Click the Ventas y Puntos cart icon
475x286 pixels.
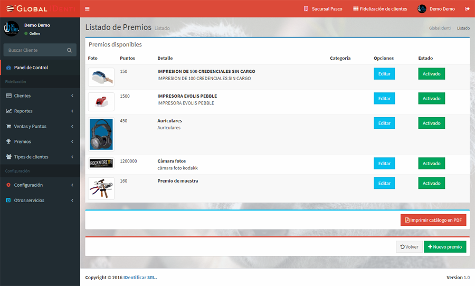[x=8, y=127]
